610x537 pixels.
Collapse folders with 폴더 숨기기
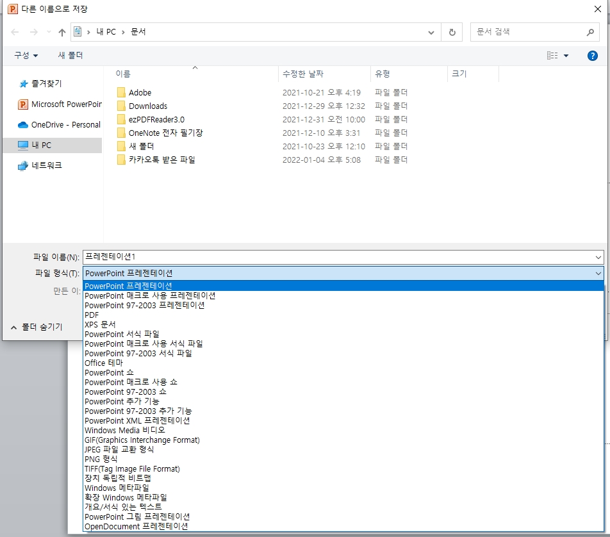[37, 327]
